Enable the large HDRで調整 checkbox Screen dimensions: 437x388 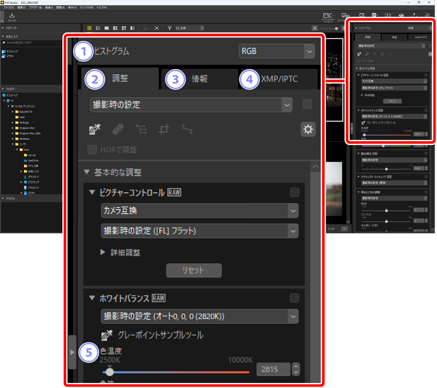pos(92,149)
